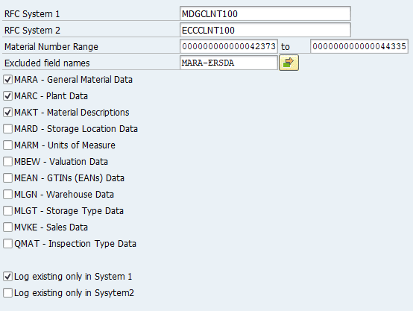Enable MARD - Storage Location Data
The height and width of the screenshot is (311, 413).
coord(8,129)
